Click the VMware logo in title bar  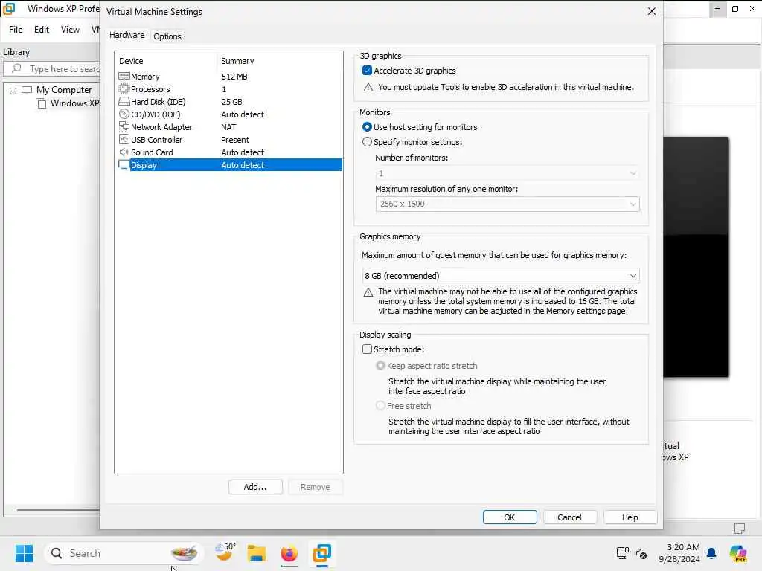9,9
